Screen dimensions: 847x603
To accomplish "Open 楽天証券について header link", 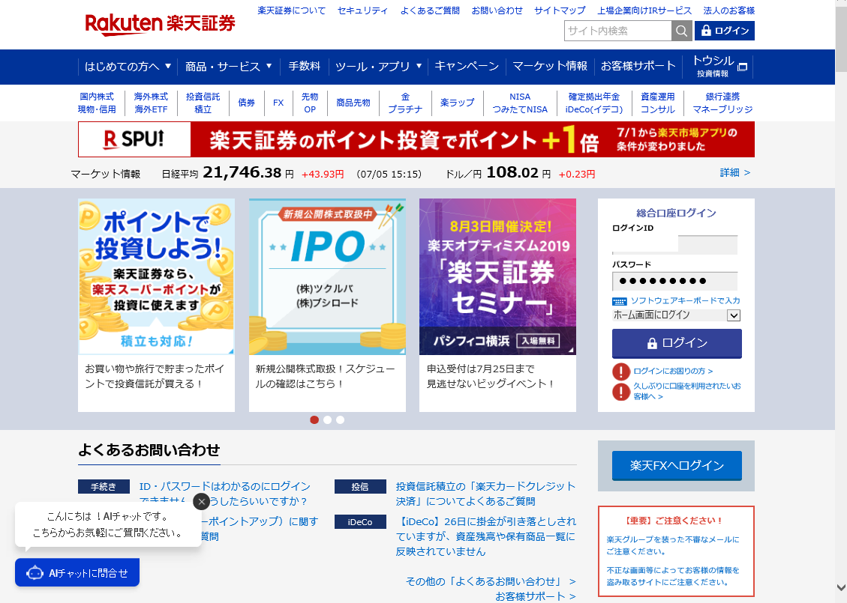I will coord(292,10).
